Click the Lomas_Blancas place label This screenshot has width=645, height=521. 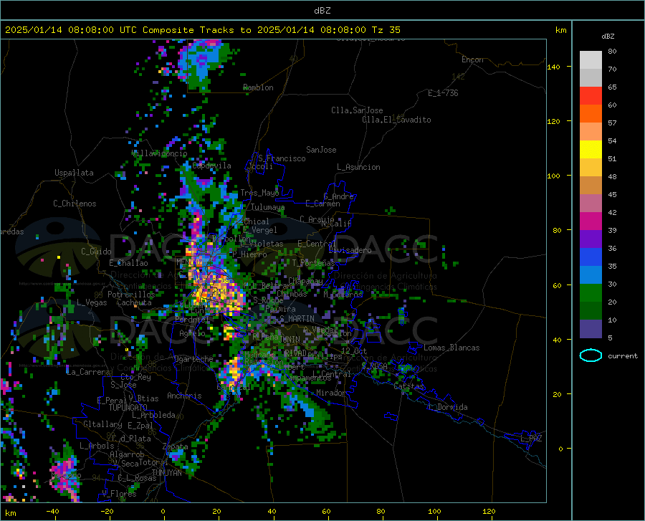tap(451, 348)
